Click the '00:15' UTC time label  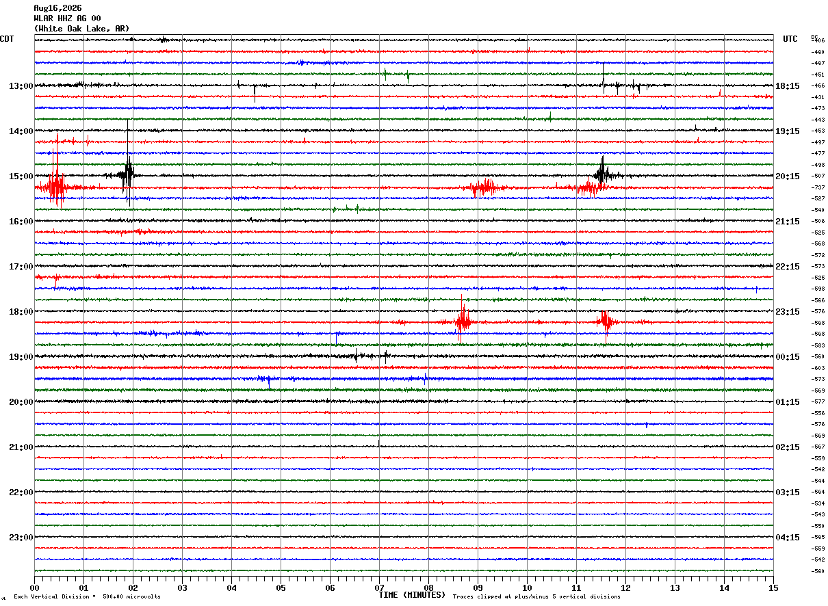click(788, 357)
